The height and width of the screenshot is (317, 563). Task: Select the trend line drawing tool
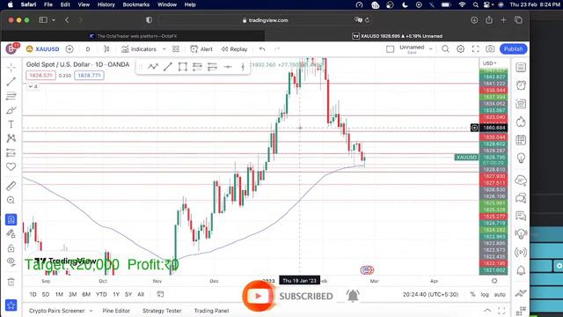[11, 82]
